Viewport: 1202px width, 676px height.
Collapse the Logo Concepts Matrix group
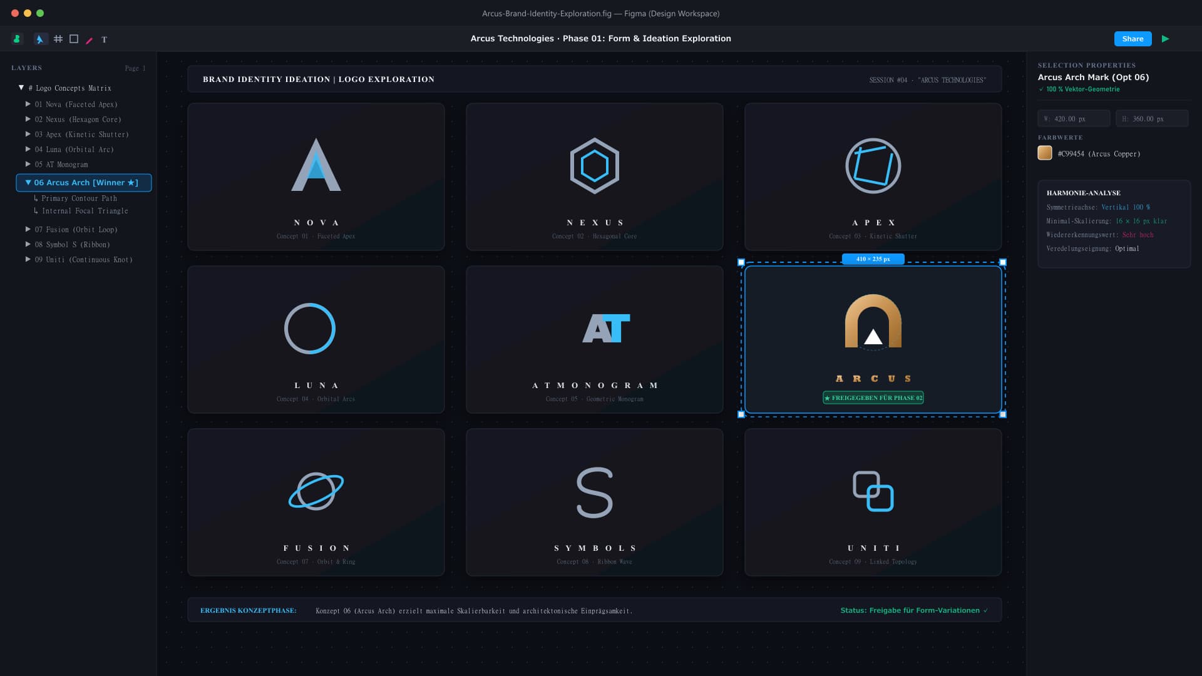[21, 88]
